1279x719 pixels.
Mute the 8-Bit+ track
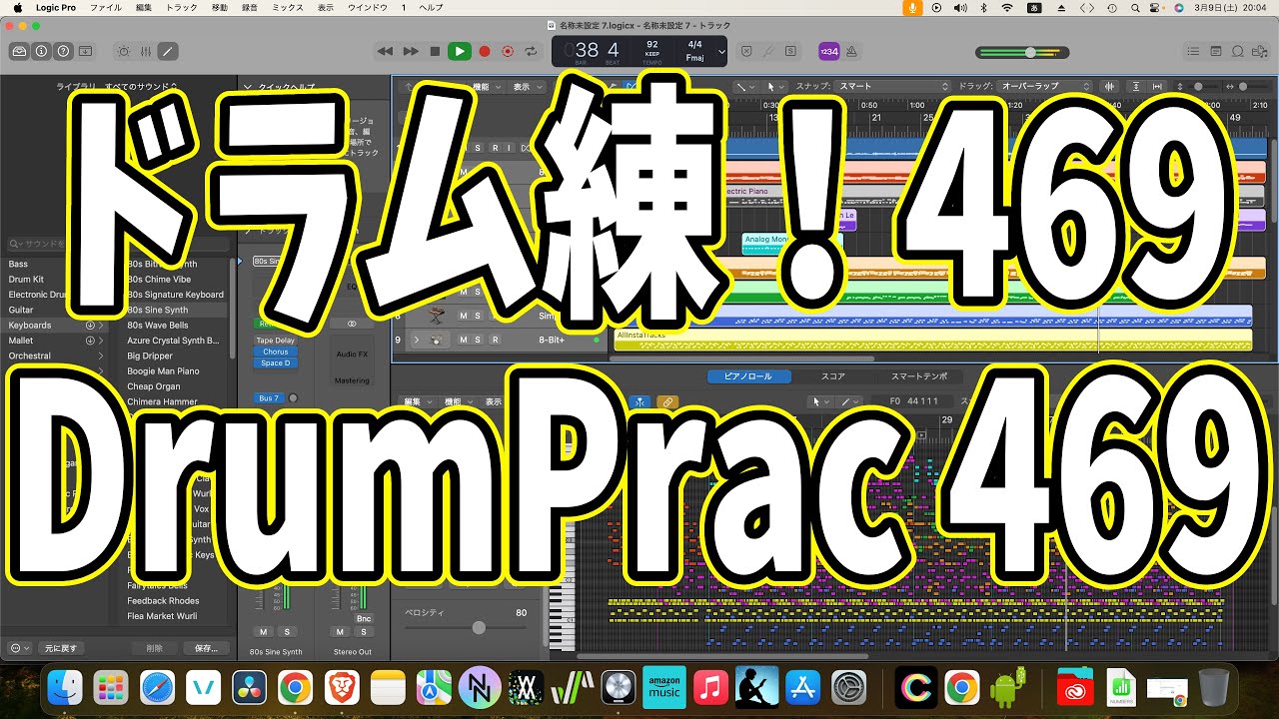tap(464, 340)
